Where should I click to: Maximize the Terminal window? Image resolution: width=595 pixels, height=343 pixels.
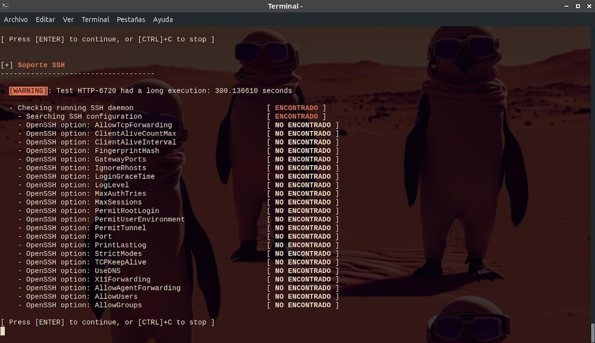click(578, 6)
